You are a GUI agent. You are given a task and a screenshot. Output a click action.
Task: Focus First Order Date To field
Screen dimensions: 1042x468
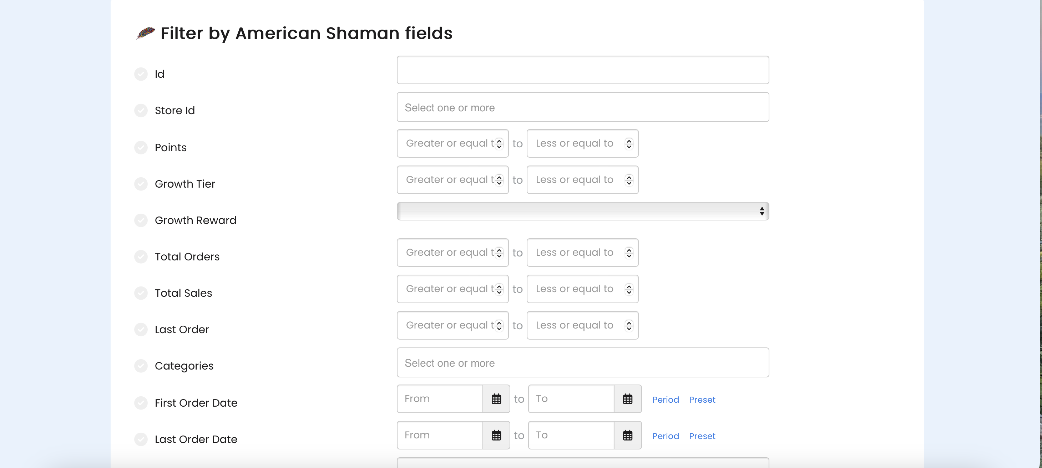pos(571,399)
